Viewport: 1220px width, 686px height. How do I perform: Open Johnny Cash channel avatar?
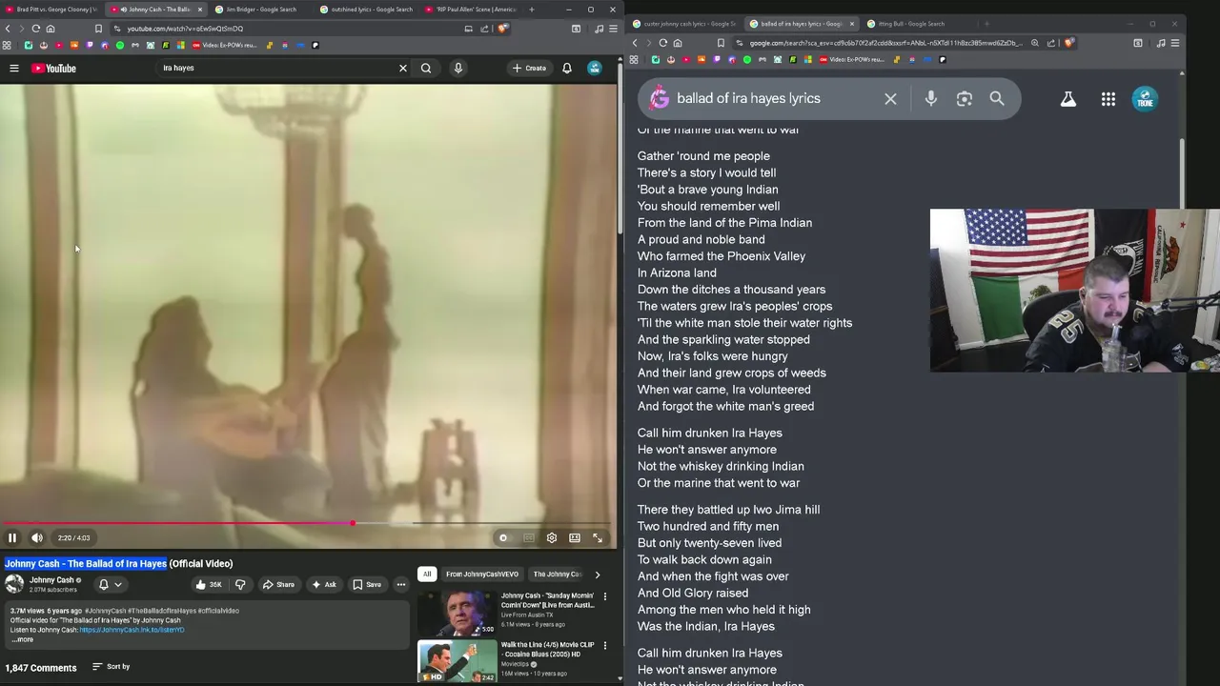coord(14,584)
